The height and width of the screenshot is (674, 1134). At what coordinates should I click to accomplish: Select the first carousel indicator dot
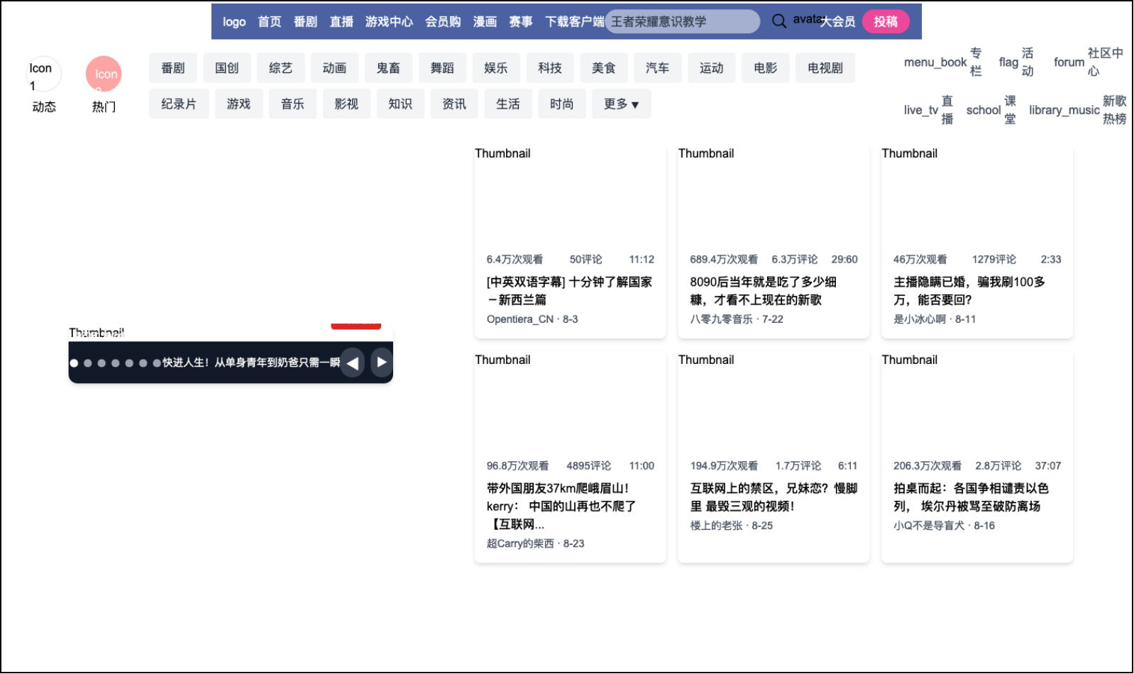[x=74, y=363]
